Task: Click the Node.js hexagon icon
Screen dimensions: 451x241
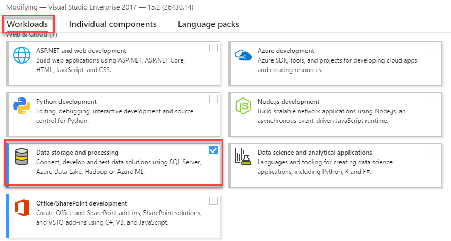Action: (x=243, y=106)
